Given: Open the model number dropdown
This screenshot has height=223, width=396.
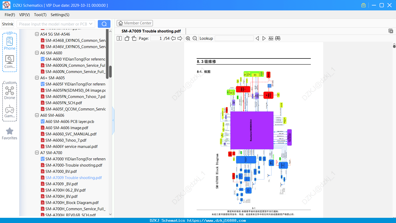Looking at the screenshot, I should coord(91,24).
